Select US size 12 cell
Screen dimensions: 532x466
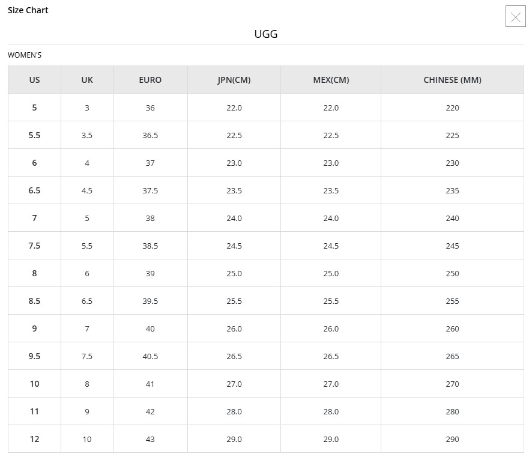coord(34,439)
